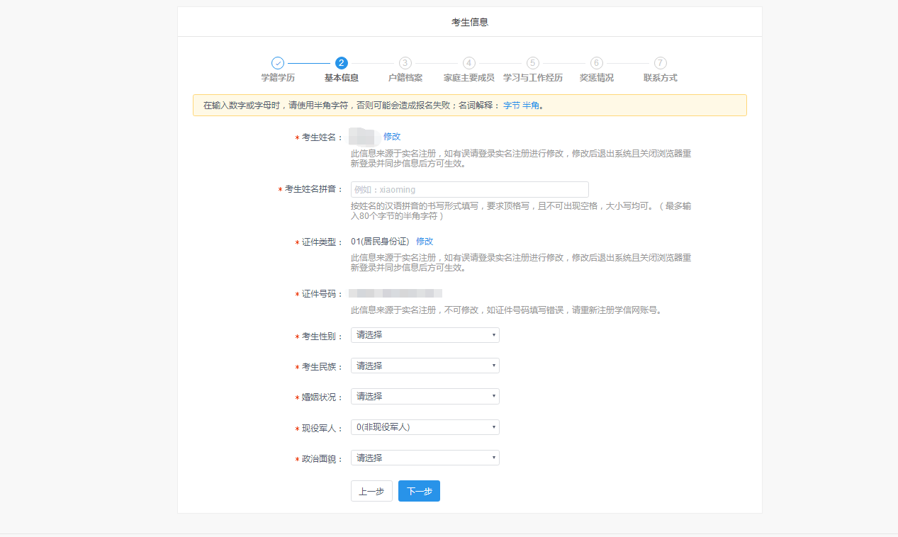Screen dimensions: 898x537
Task: Click the step 2 circle icon
Action: pyautogui.click(x=342, y=63)
